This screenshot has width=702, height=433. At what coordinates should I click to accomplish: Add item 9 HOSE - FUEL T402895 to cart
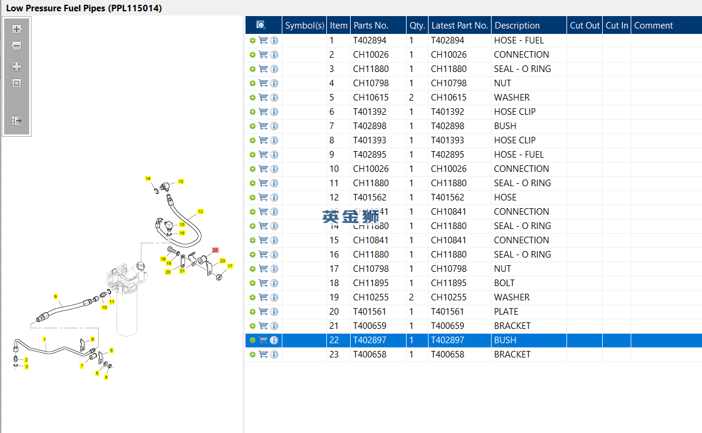coord(263,155)
